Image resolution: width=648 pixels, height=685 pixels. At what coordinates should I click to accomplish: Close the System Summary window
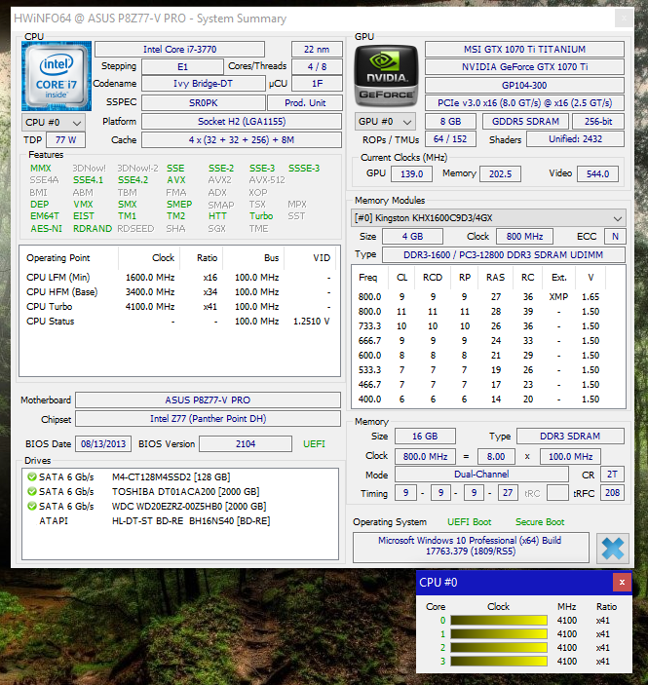[x=624, y=19]
